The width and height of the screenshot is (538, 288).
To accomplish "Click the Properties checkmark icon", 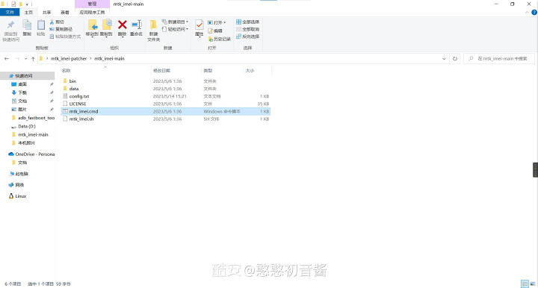I will 199,25.
